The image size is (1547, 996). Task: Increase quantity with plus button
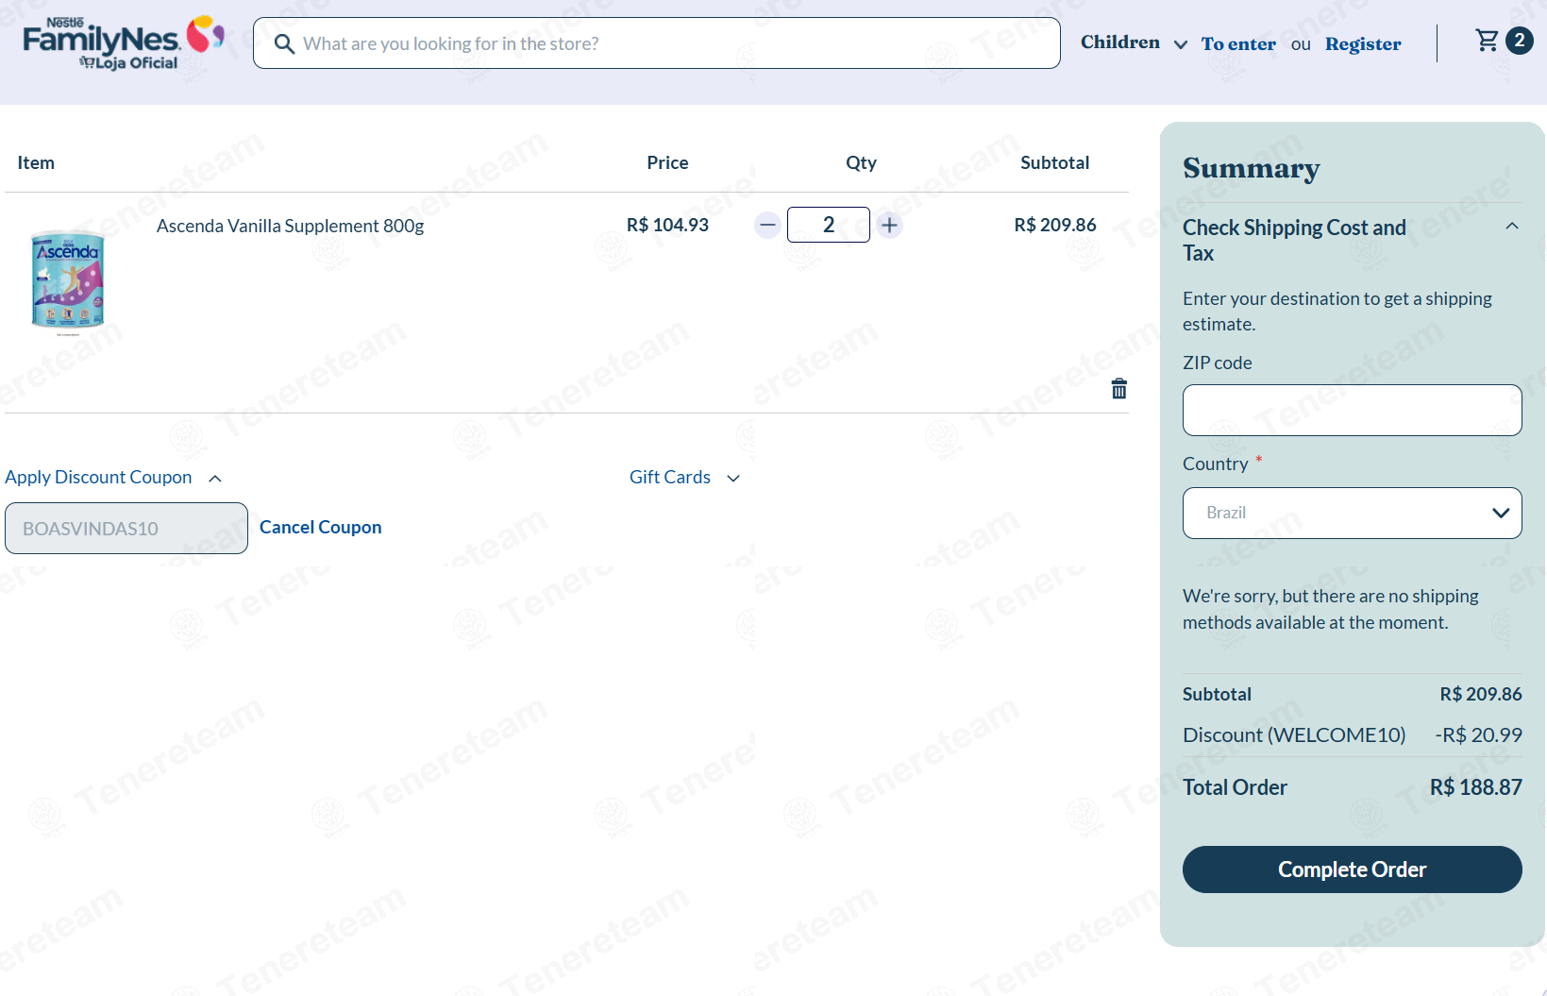(x=889, y=225)
